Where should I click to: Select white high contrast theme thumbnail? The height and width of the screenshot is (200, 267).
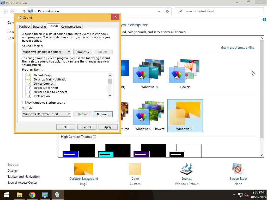pos(185,151)
